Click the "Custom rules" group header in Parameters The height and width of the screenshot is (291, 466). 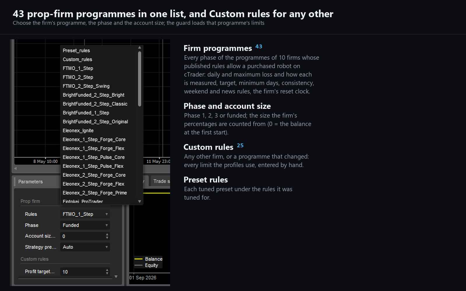pyautogui.click(x=35, y=259)
